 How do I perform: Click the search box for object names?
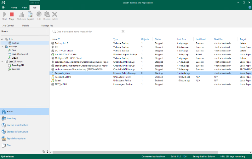[89, 32]
